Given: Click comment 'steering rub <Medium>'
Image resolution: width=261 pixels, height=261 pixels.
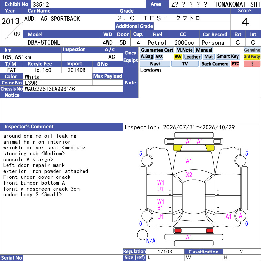Looking at the screenshot, I should click(x=34, y=153).
